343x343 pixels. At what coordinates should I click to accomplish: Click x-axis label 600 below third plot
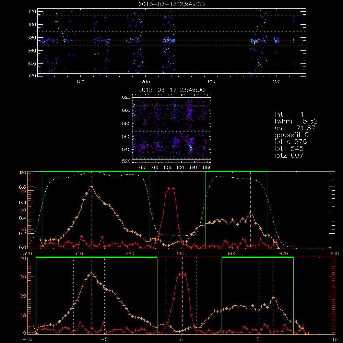232,253
